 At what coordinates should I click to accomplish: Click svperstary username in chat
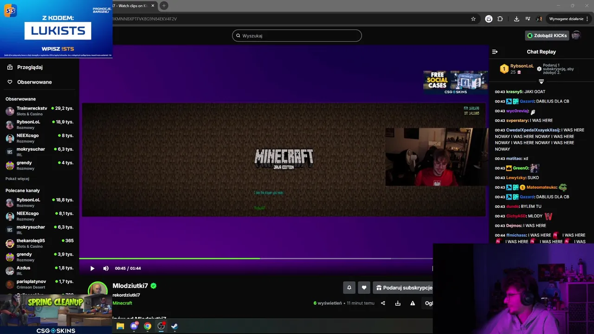(x=517, y=121)
